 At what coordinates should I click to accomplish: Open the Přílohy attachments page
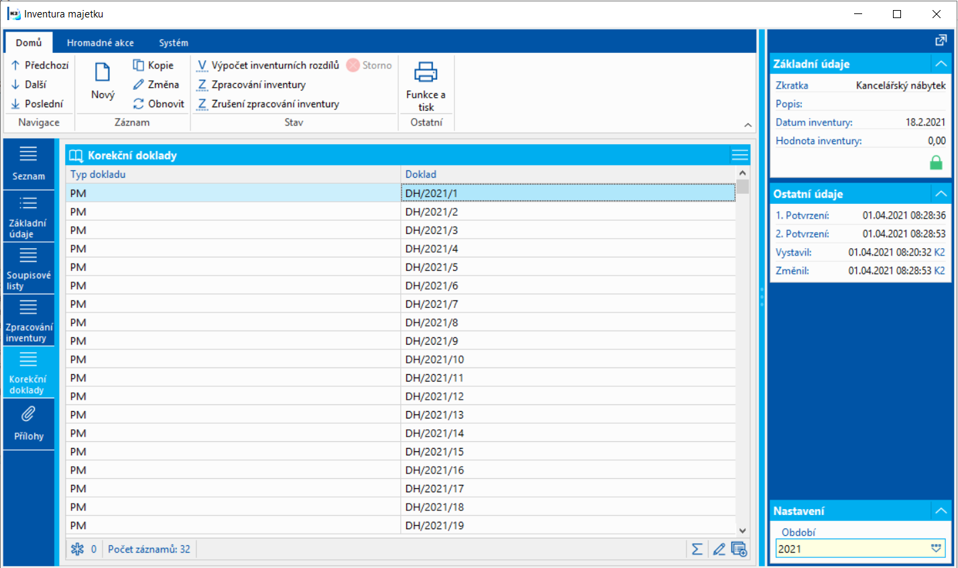(x=29, y=424)
